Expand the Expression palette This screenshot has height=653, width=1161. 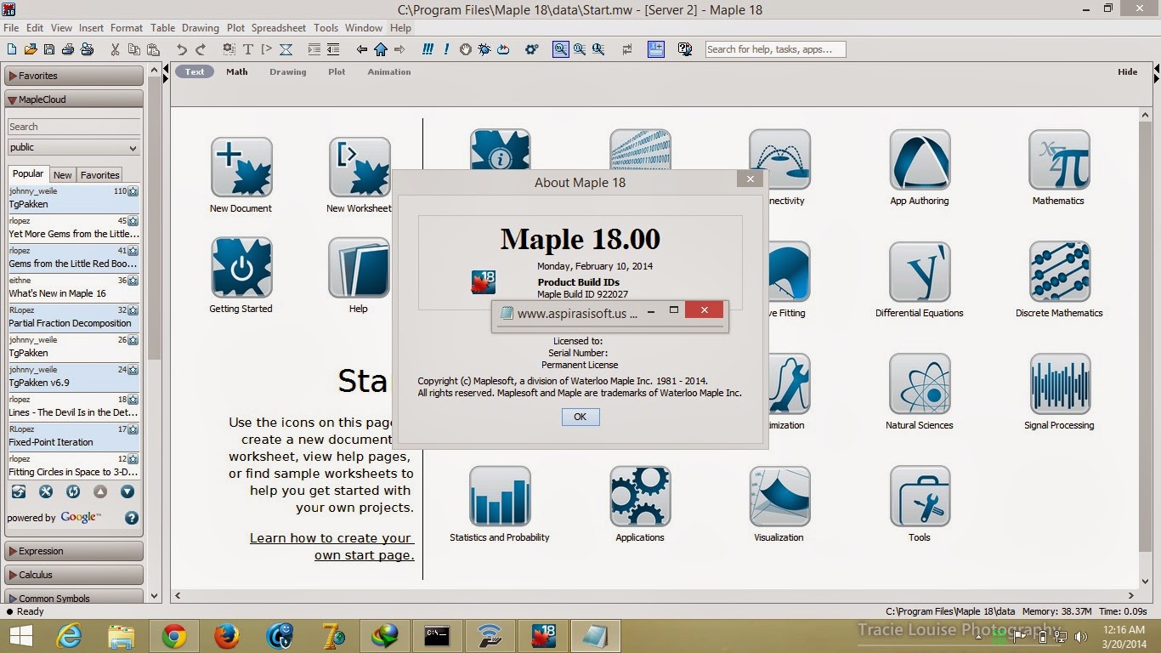(x=74, y=551)
